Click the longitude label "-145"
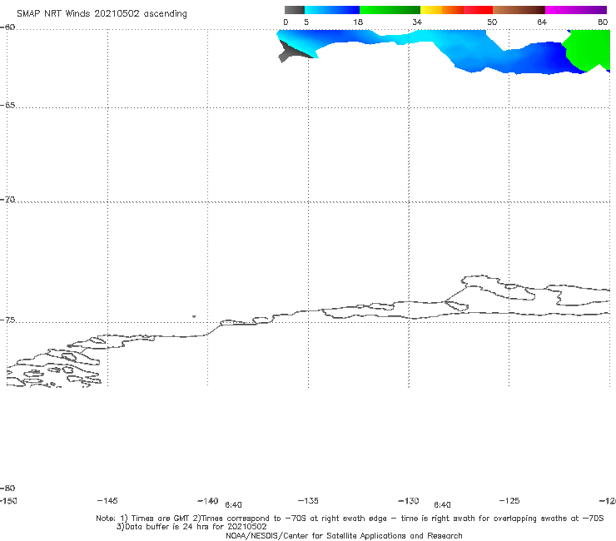 click(x=107, y=501)
